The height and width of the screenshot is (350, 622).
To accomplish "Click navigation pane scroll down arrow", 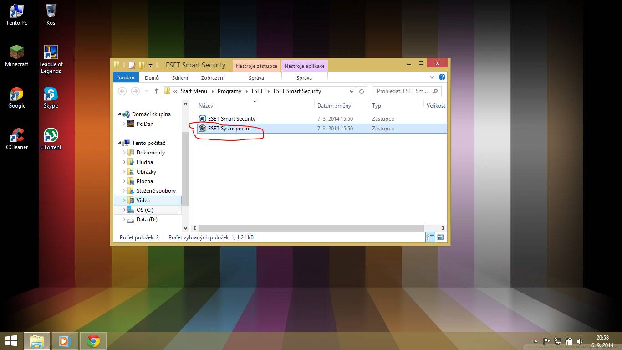I will pyautogui.click(x=185, y=228).
